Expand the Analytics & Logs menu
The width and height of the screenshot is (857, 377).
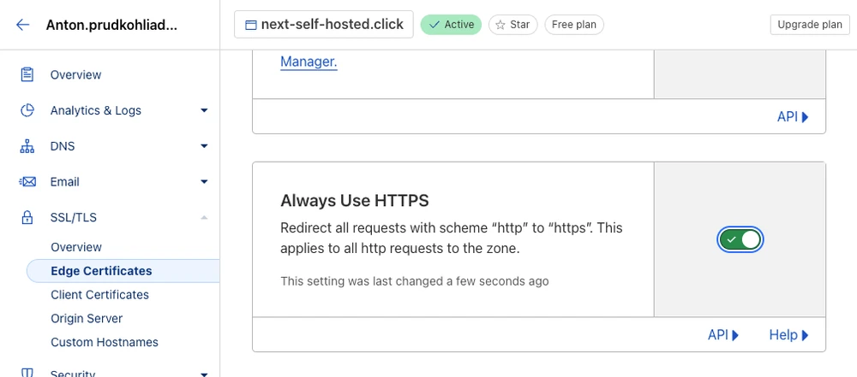204,110
